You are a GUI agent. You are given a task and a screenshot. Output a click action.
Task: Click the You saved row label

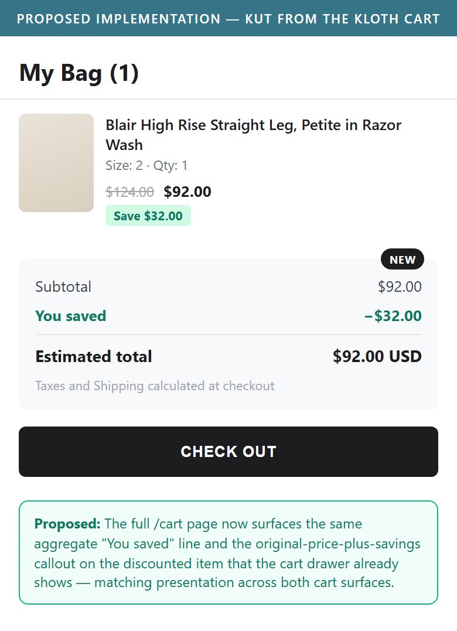point(71,316)
